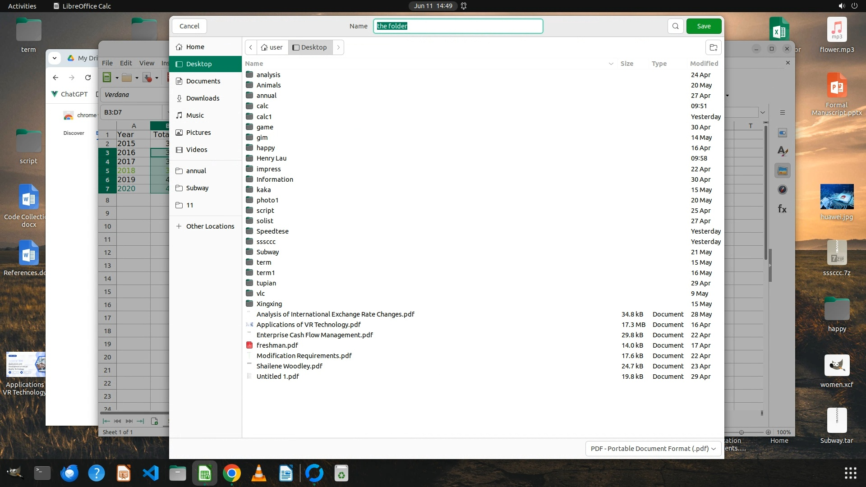Expand the Name column sort arrow
866x487 pixels.
click(611, 64)
